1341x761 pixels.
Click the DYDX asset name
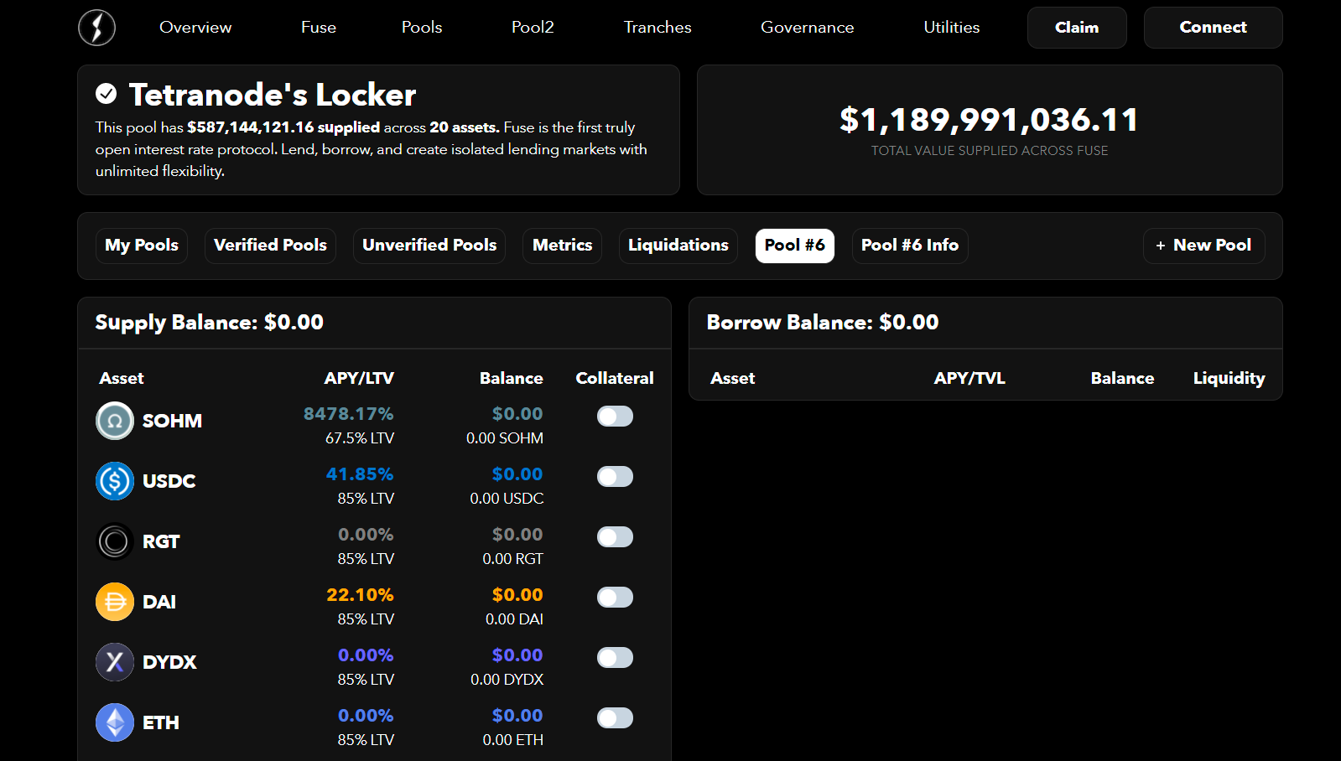[x=169, y=662]
